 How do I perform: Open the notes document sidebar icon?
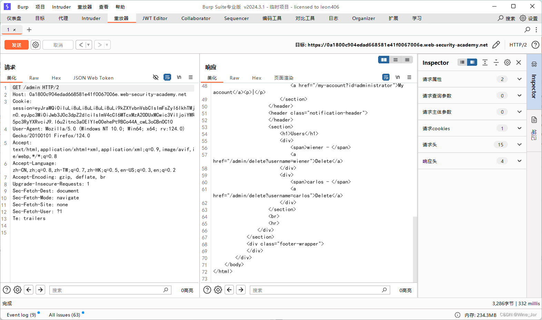click(x=534, y=120)
